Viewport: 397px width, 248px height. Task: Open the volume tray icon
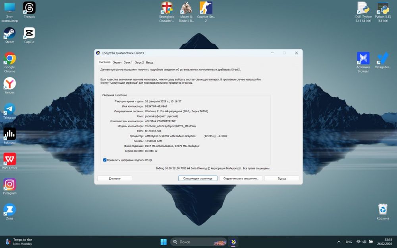point(364,242)
